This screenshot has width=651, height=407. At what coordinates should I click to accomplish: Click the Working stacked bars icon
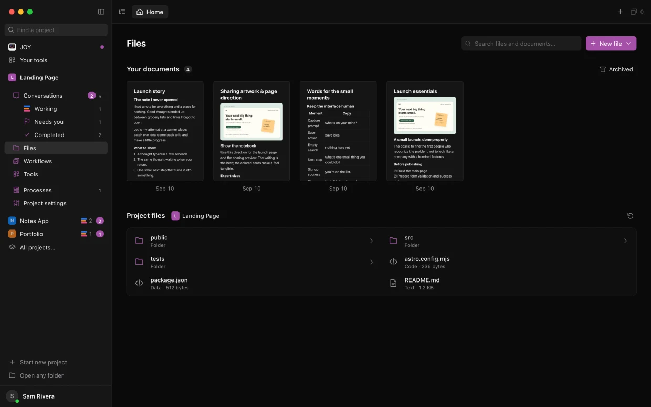tap(27, 109)
